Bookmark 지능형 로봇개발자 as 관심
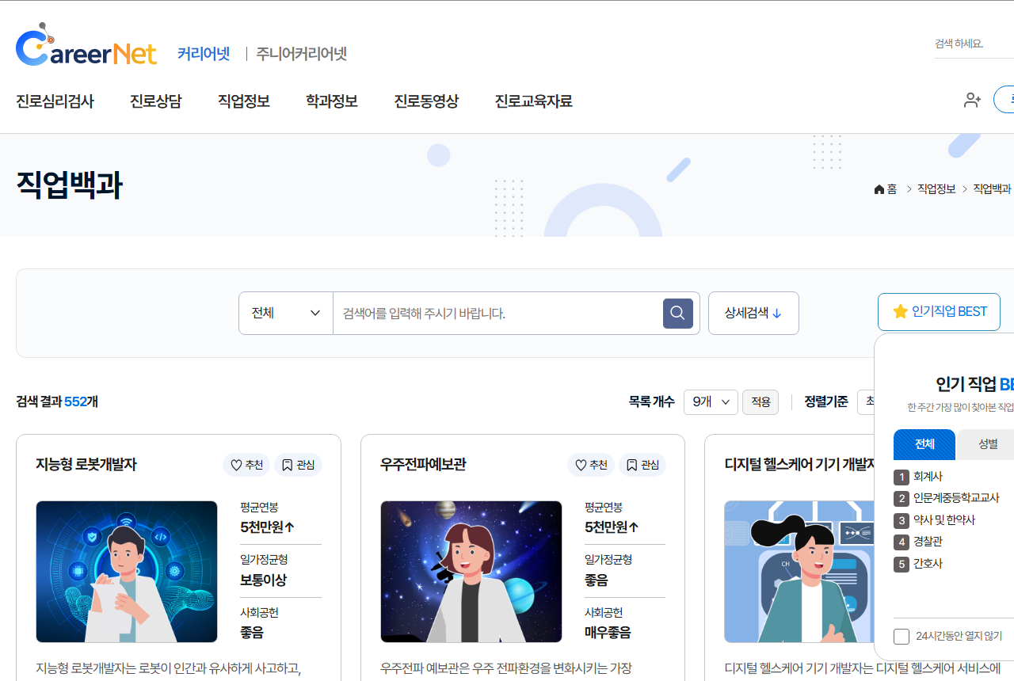The width and height of the screenshot is (1014, 681). 298,465
